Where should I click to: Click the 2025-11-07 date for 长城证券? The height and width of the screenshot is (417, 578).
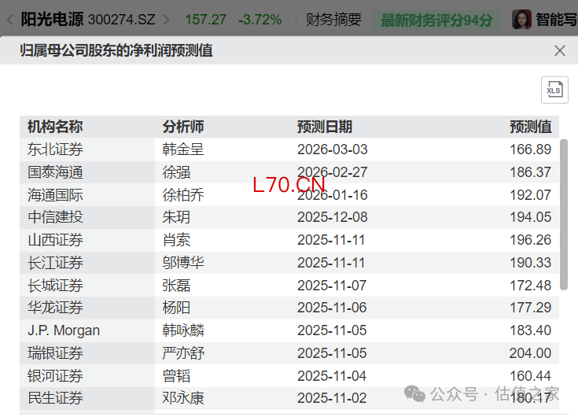pyautogui.click(x=332, y=286)
